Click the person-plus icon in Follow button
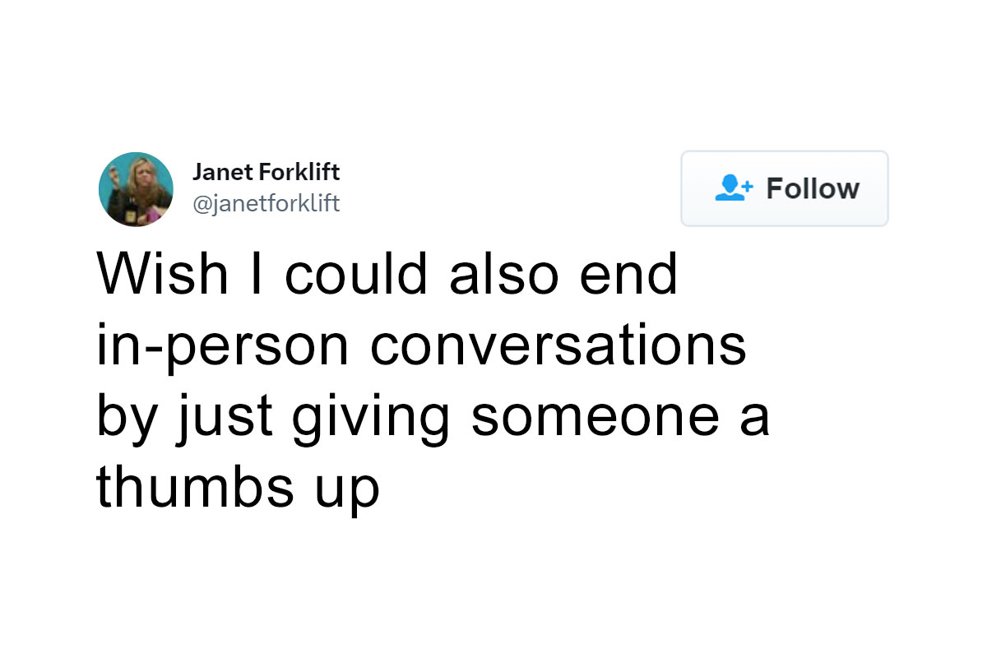Viewport: 987px width, 658px height. (x=733, y=188)
